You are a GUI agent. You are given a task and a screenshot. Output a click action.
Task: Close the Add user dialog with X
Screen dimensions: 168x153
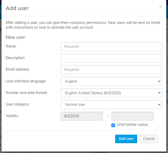pos(160,7)
